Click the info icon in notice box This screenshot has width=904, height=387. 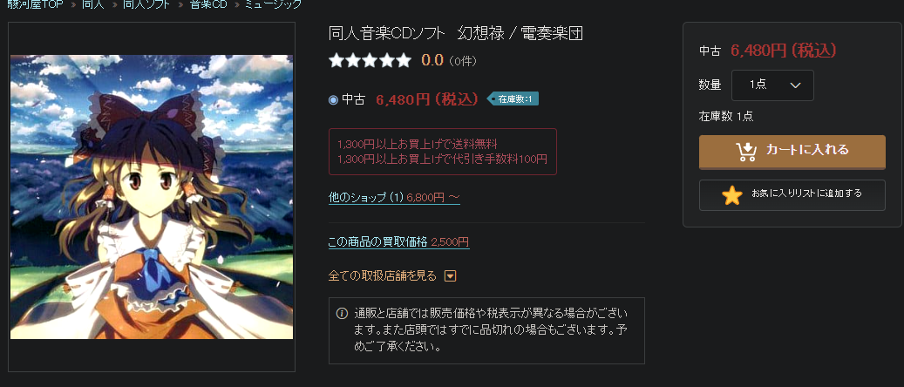point(342,314)
